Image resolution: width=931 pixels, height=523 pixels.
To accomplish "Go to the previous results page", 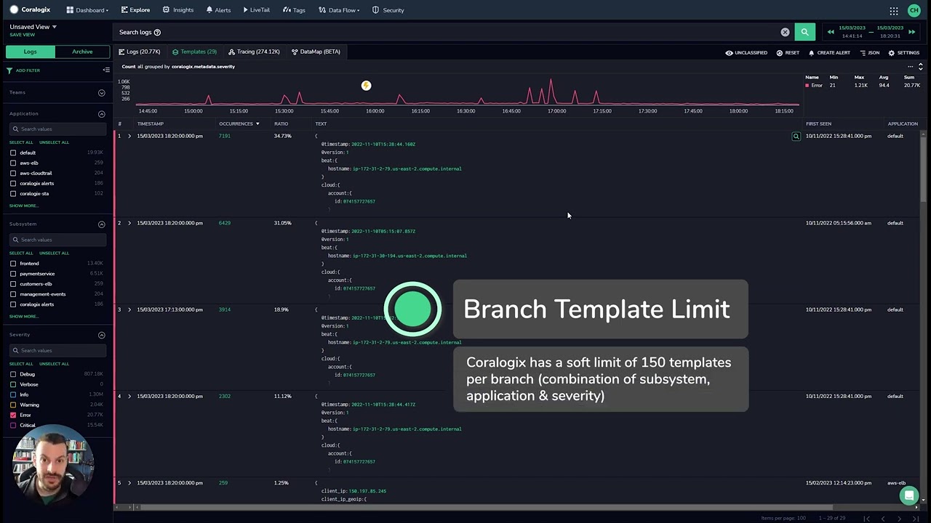I will pyautogui.click(x=882, y=518).
